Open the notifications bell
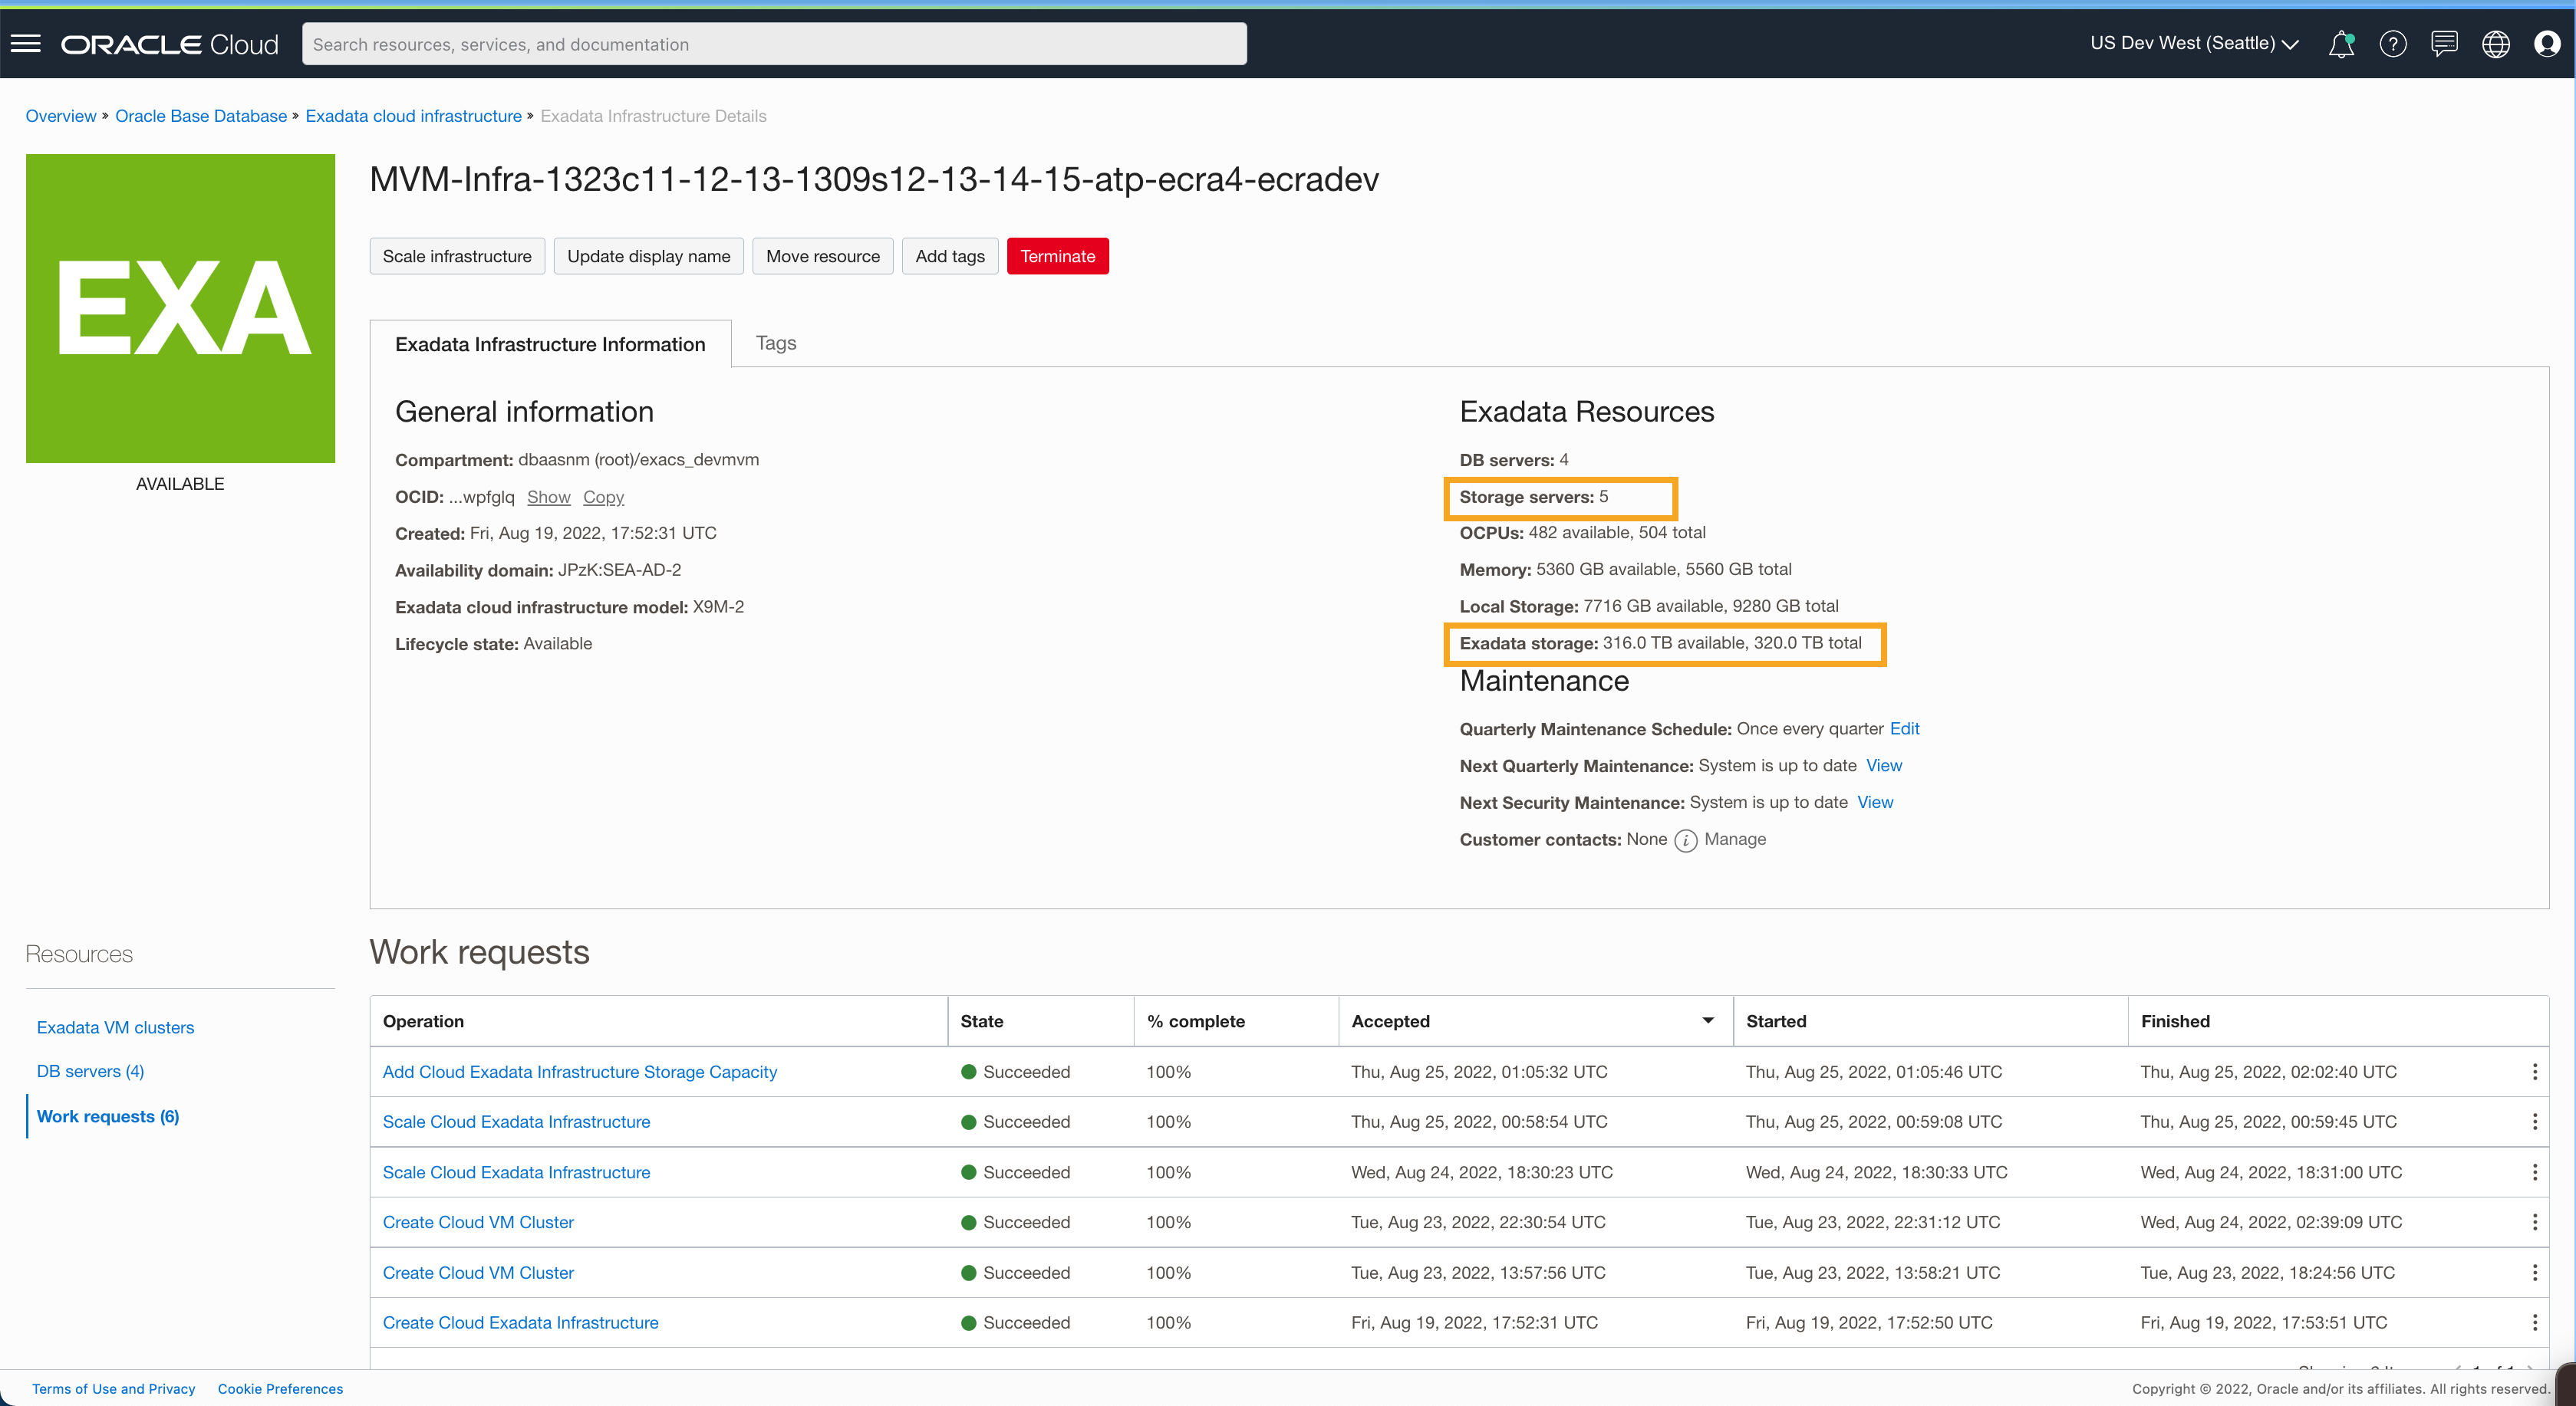Viewport: 2576px width, 1406px height. (2341, 44)
